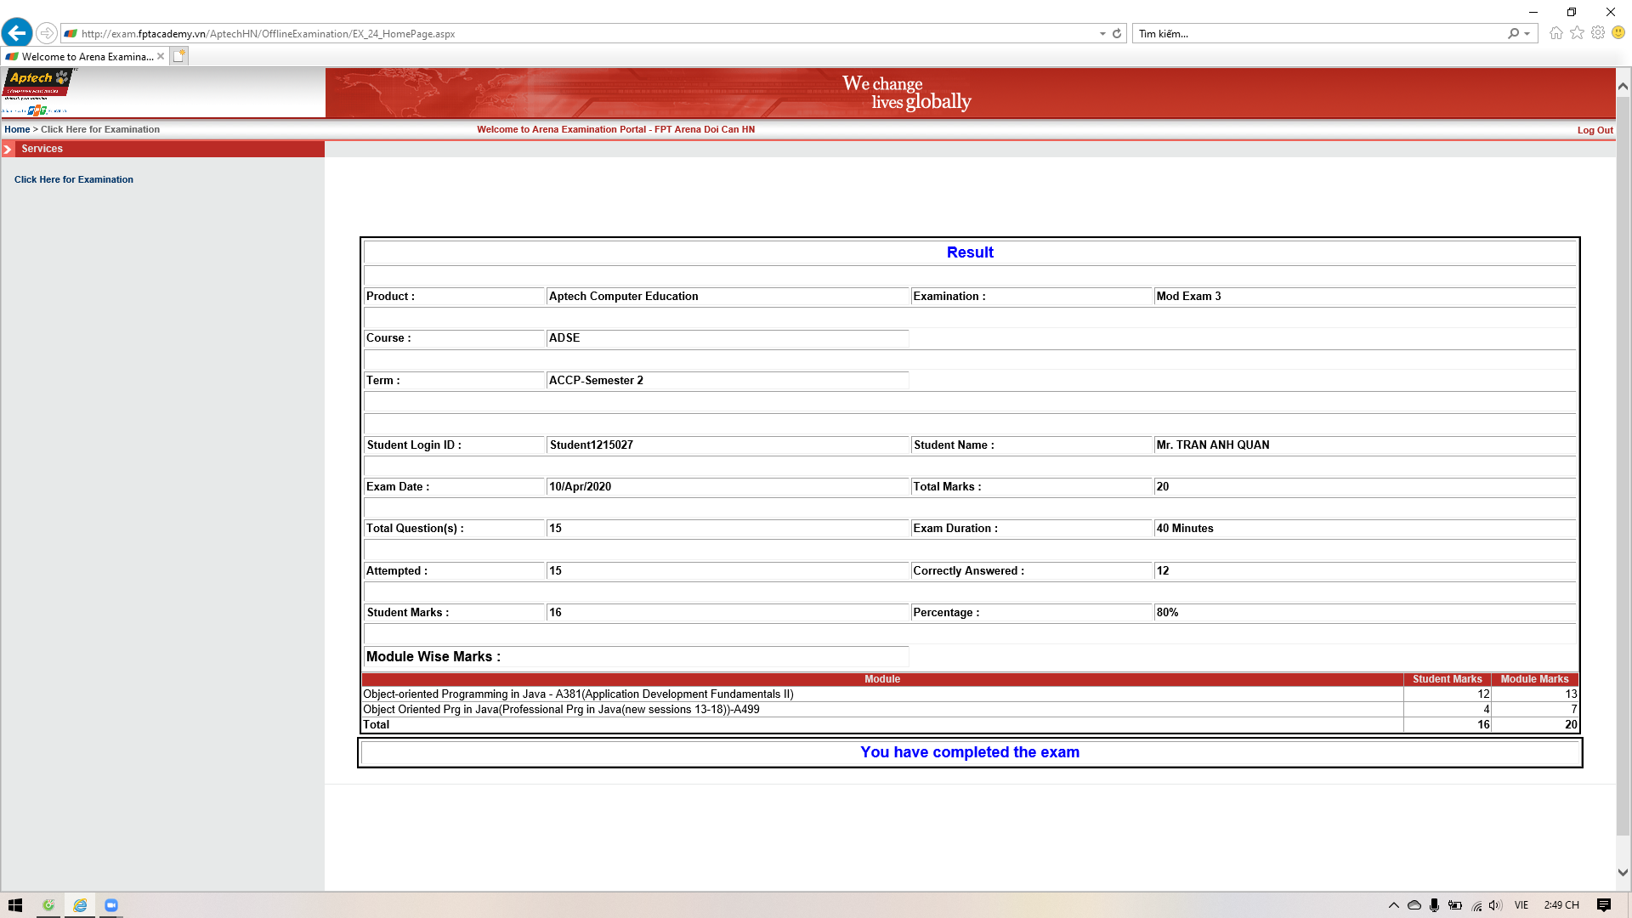This screenshot has height=918, width=1632.
Task: Click the microphone tray icon
Action: (x=1434, y=905)
